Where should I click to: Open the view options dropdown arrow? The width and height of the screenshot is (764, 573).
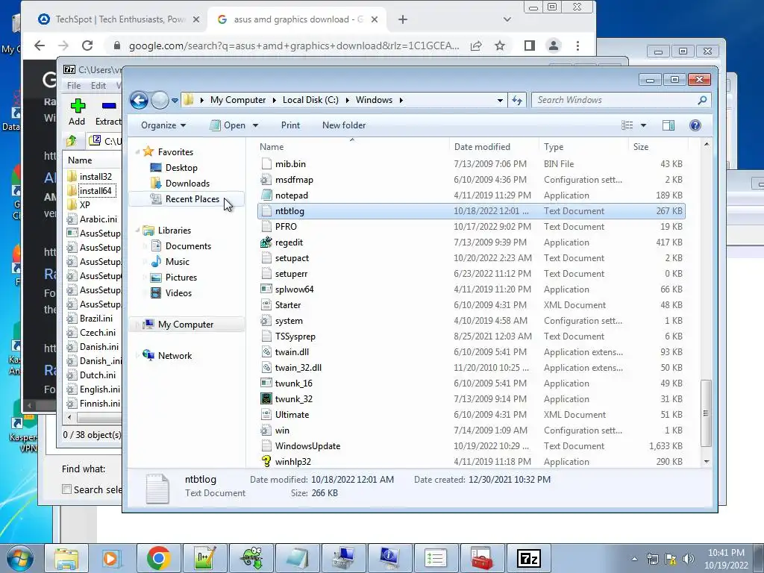(x=643, y=125)
